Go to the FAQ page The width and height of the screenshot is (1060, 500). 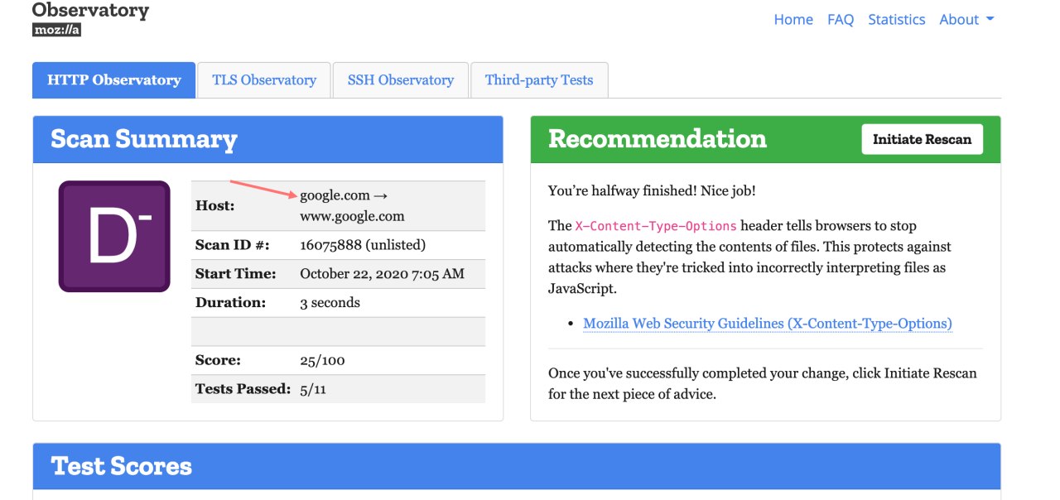pyautogui.click(x=840, y=20)
